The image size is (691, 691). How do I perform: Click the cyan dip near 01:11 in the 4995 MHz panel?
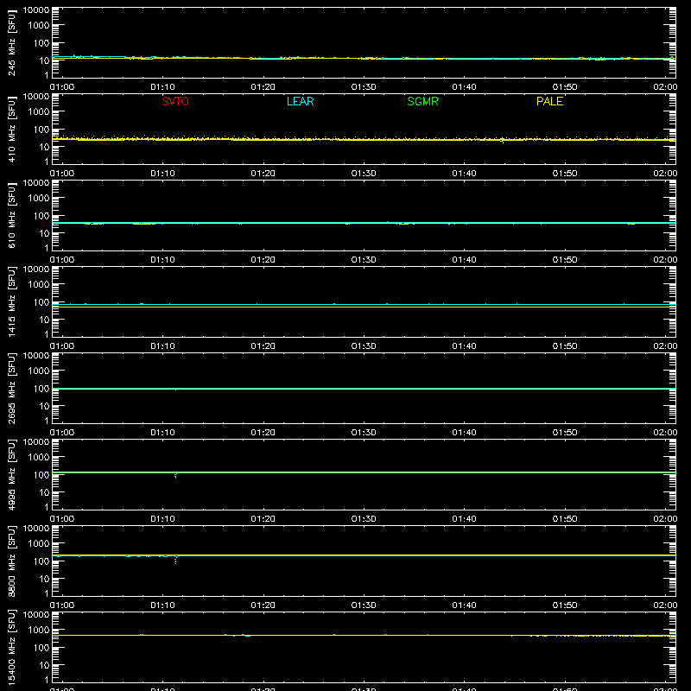(x=175, y=476)
